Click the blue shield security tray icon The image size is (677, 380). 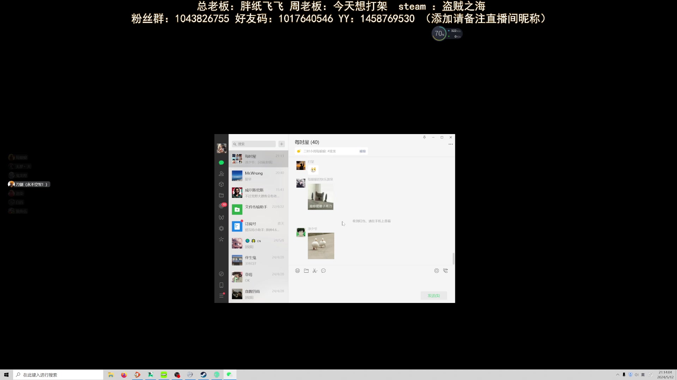pos(630,375)
